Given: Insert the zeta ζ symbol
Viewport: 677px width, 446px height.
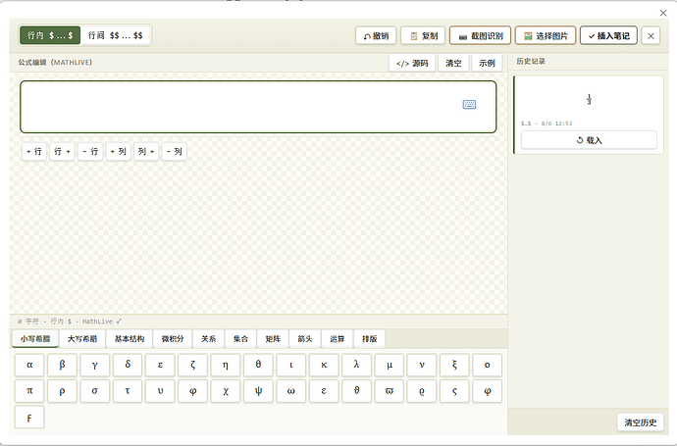Looking at the screenshot, I should (x=193, y=365).
